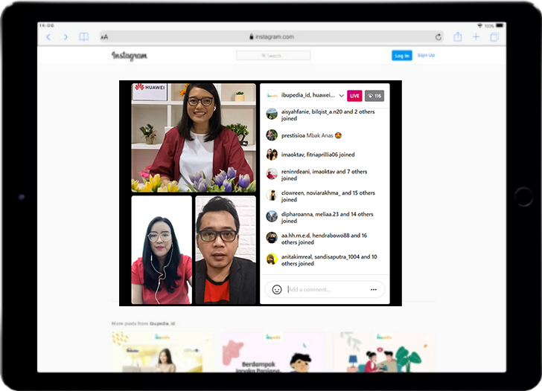Select 'clowreen, noviarakhma_ and 15 others' text

[x=328, y=193]
